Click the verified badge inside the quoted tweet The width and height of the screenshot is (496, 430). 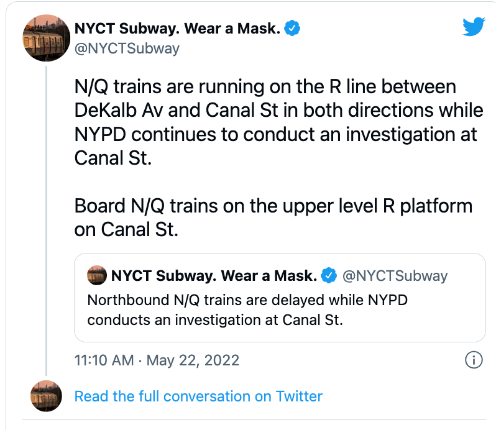[329, 275]
